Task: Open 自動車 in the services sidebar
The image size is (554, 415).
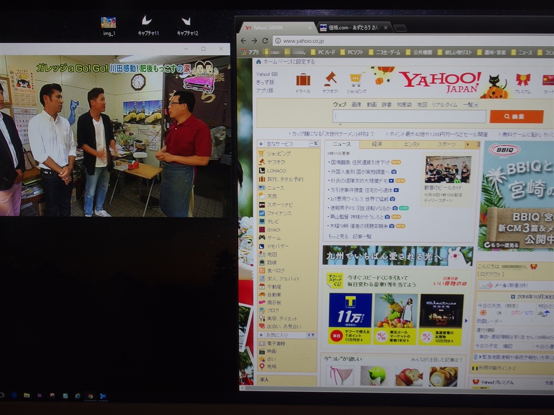Action: [270, 294]
